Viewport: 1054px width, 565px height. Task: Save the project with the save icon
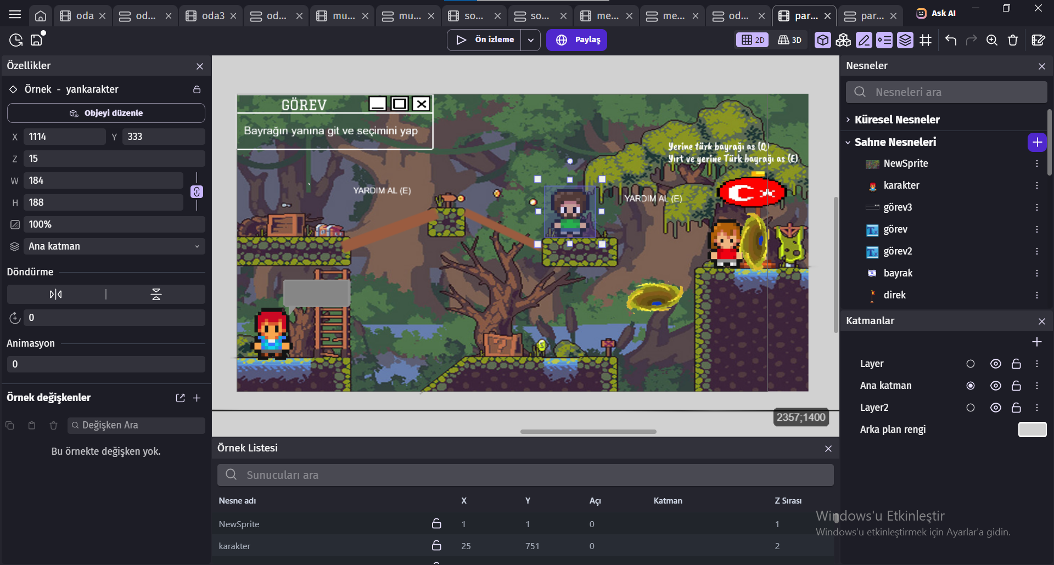37,39
